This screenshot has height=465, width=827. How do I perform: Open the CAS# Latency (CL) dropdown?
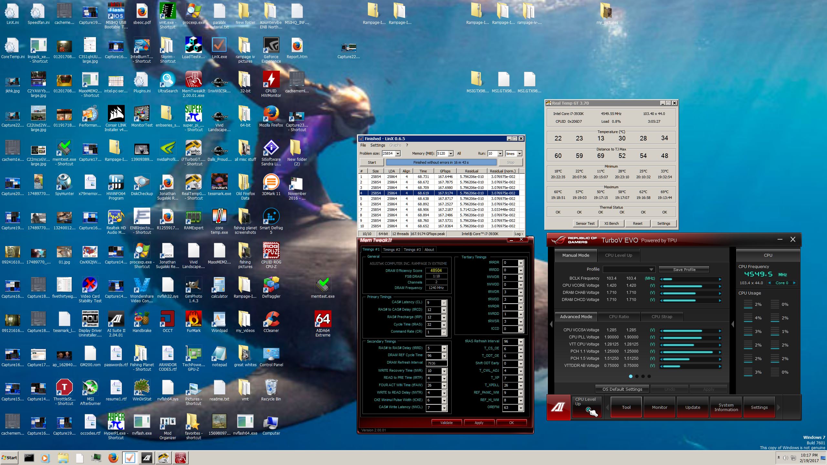pos(444,303)
